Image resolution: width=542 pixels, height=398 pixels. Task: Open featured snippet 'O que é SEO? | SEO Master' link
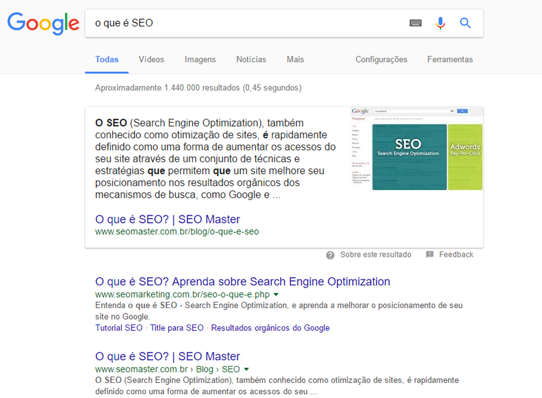tap(167, 219)
